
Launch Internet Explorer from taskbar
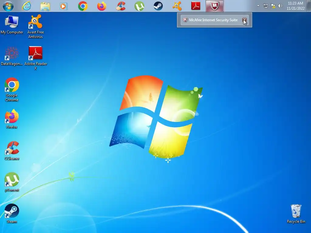pos(26,6)
